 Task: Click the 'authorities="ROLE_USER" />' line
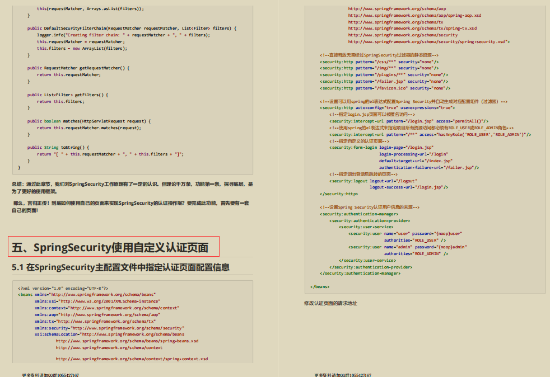(x=415, y=241)
